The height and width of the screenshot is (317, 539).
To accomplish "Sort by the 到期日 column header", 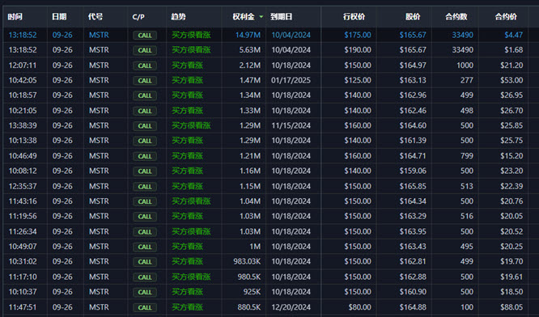I will [x=281, y=16].
